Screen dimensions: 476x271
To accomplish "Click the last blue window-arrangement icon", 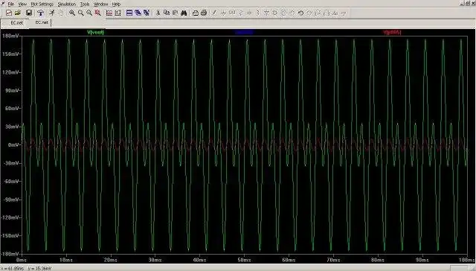I will (x=147, y=13).
